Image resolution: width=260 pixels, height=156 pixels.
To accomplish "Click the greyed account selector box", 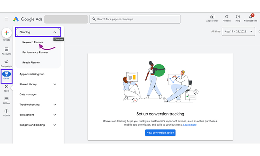I will (x=66, y=19).
